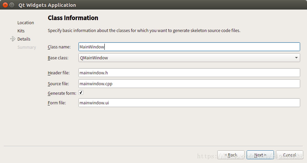The height and width of the screenshot is (163, 307).
Task: Click the Class name label
Action: tap(59, 47)
